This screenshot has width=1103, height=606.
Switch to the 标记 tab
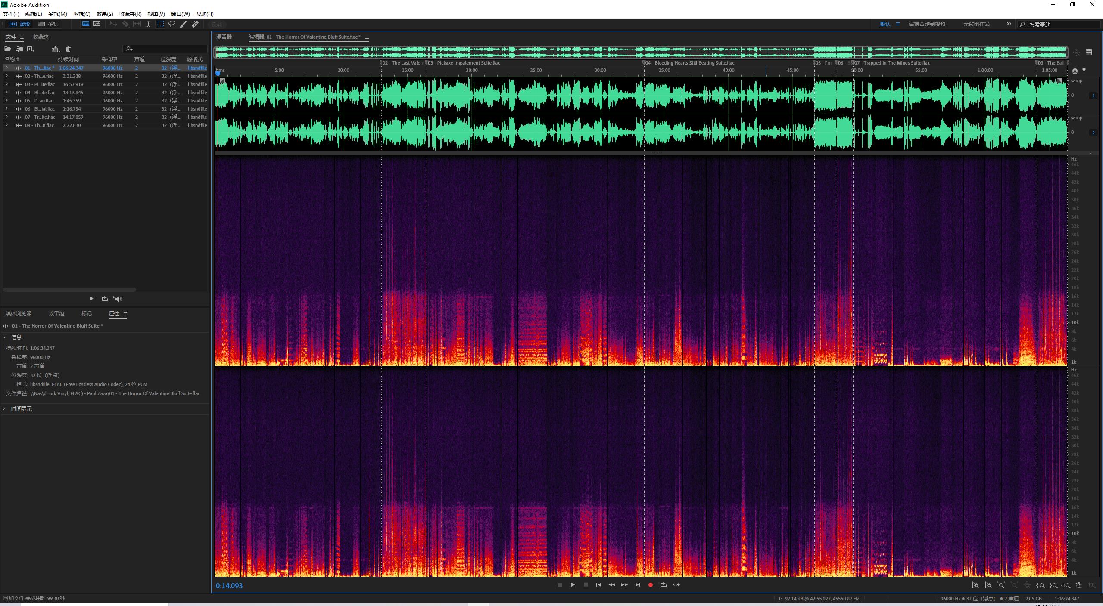pos(87,314)
